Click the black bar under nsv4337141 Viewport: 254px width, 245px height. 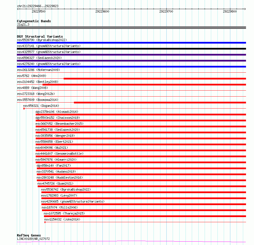131,49
